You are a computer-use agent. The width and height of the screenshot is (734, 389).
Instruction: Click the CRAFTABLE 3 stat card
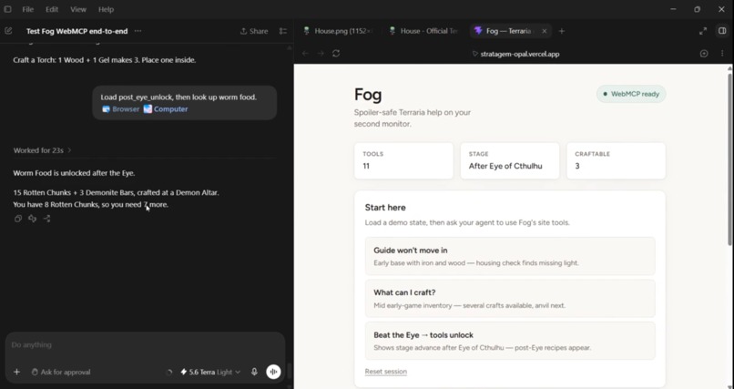[616, 160]
